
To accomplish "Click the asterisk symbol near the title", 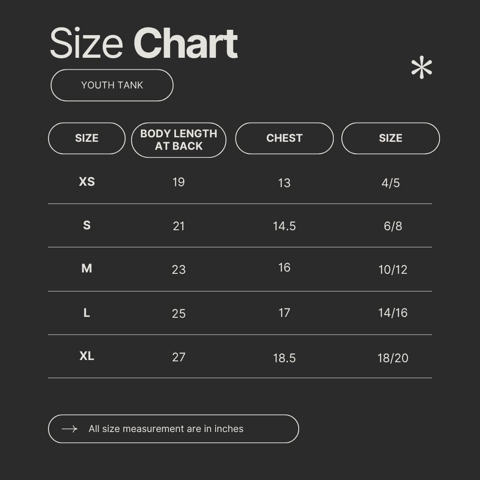I will click(421, 69).
